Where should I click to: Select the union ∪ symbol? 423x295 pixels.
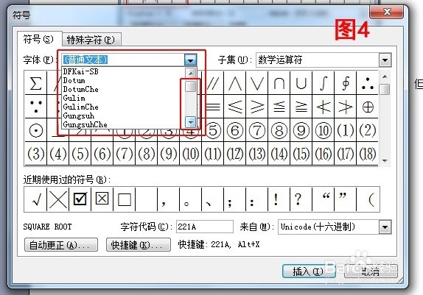[301, 83]
